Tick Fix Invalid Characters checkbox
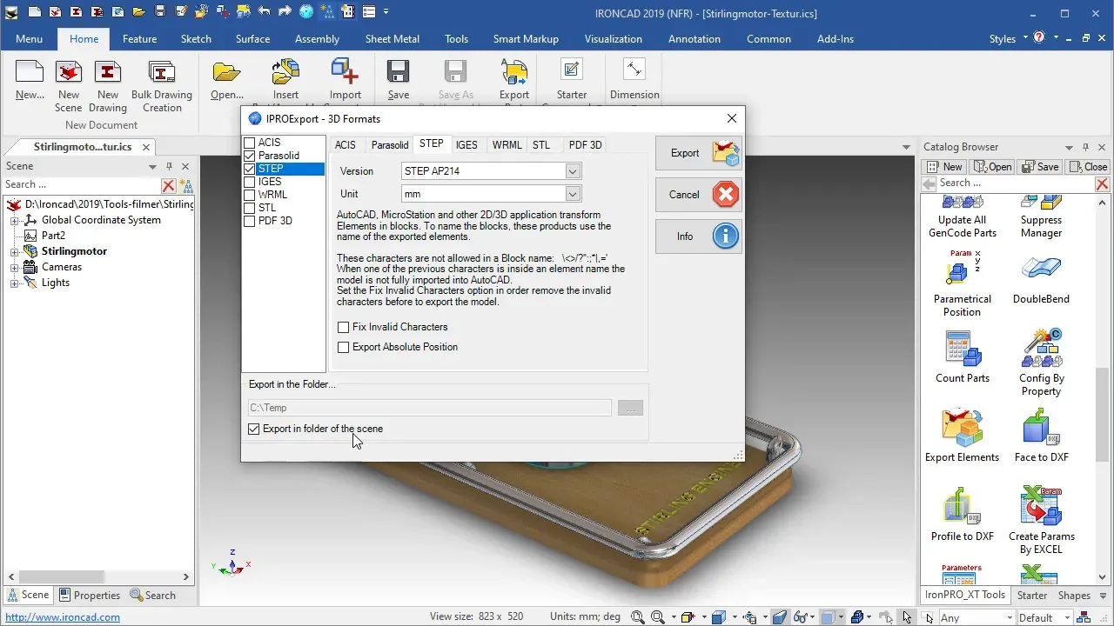 pyautogui.click(x=343, y=327)
